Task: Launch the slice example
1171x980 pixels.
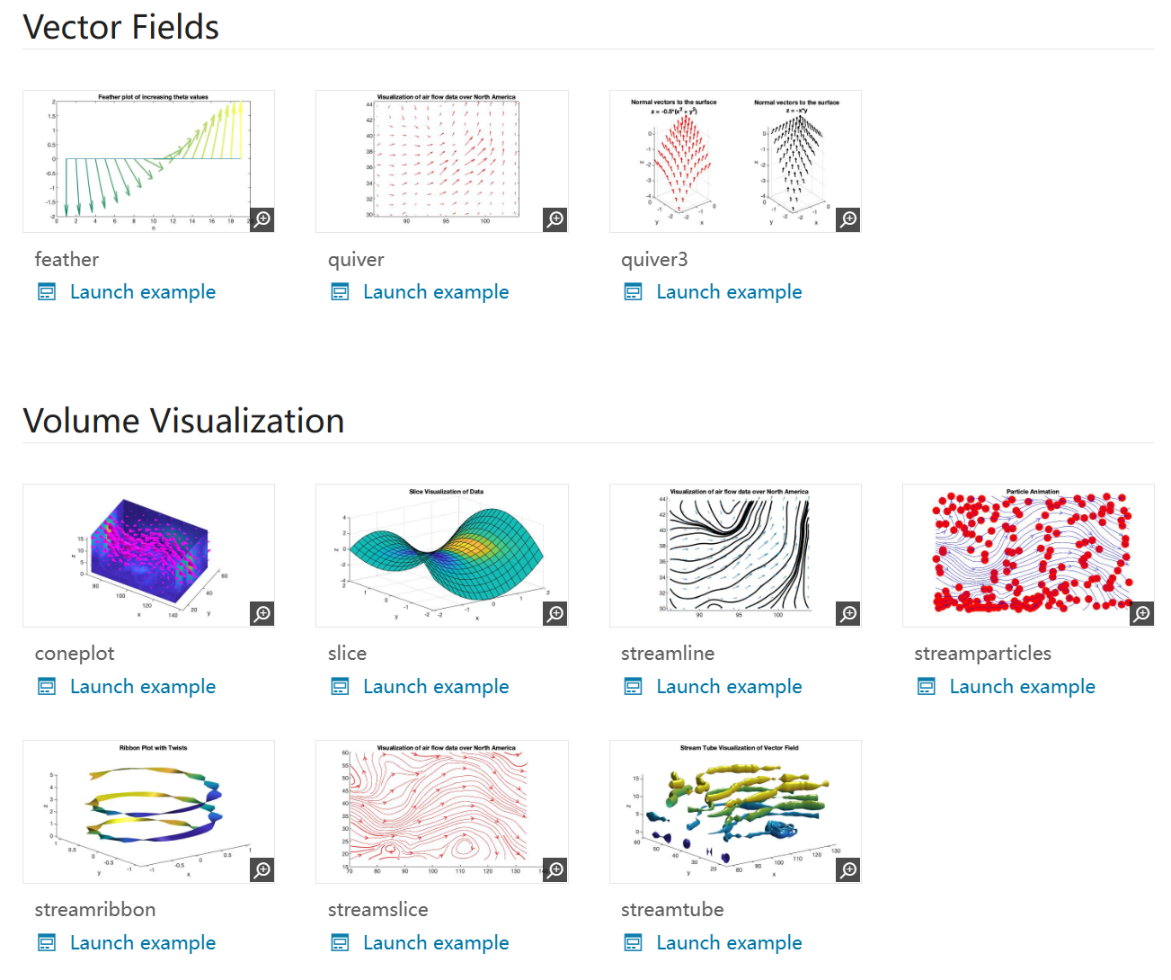Action: [436, 687]
